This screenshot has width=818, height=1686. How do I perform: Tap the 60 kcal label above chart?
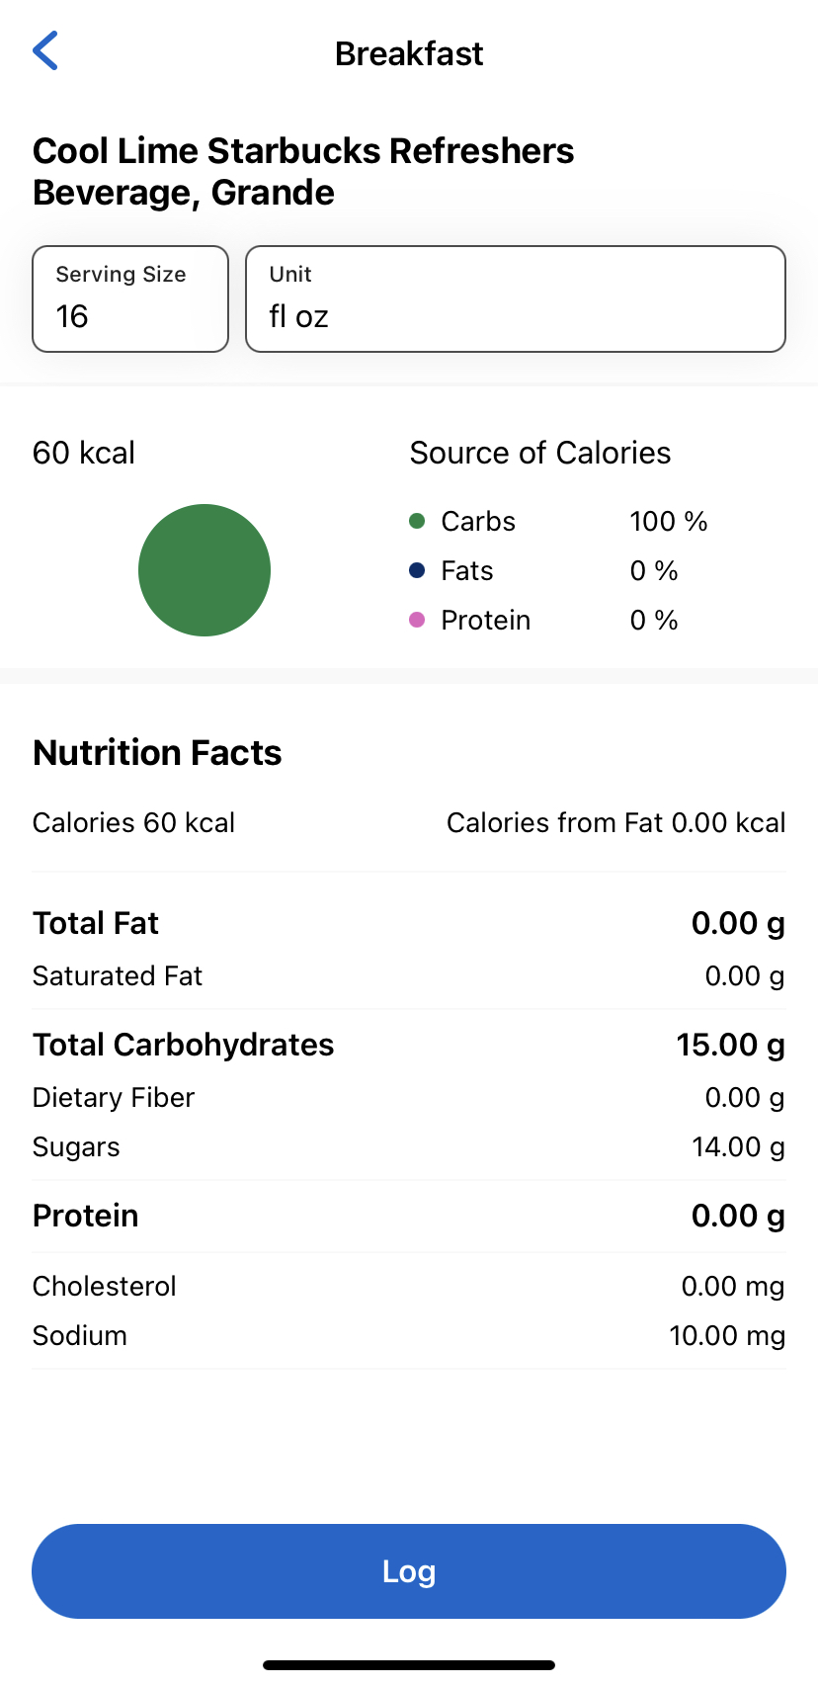click(x=84, y=453)
